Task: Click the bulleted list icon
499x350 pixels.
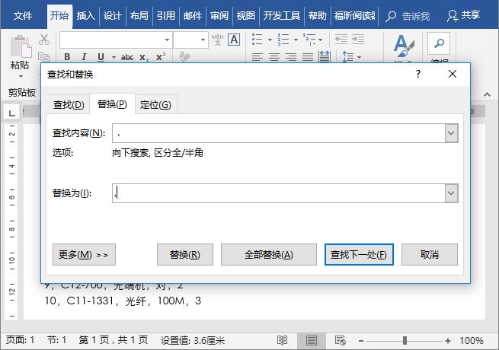Action: point(257,40)
